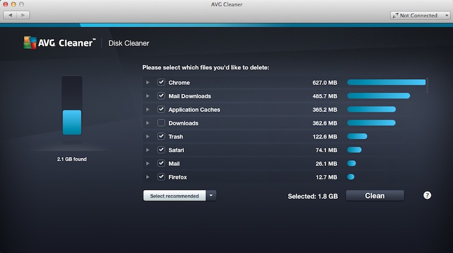This screenshot has width=453, height=253.
Task: Check the Downloads checkbox
Action: pyautogui.click(x=161, y=123)
